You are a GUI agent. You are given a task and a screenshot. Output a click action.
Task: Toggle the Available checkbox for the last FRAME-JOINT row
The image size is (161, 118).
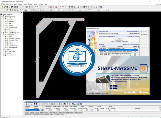[x=135, y=55]
